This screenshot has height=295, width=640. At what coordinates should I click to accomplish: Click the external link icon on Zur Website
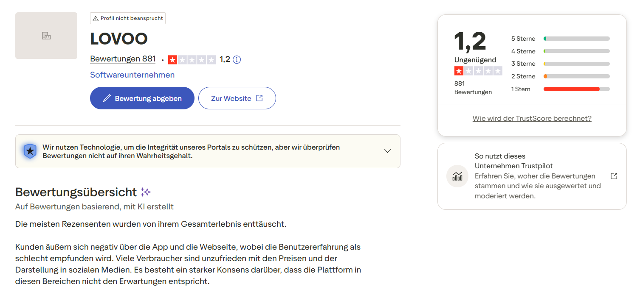pyautogui.click(x=259, y=98)
